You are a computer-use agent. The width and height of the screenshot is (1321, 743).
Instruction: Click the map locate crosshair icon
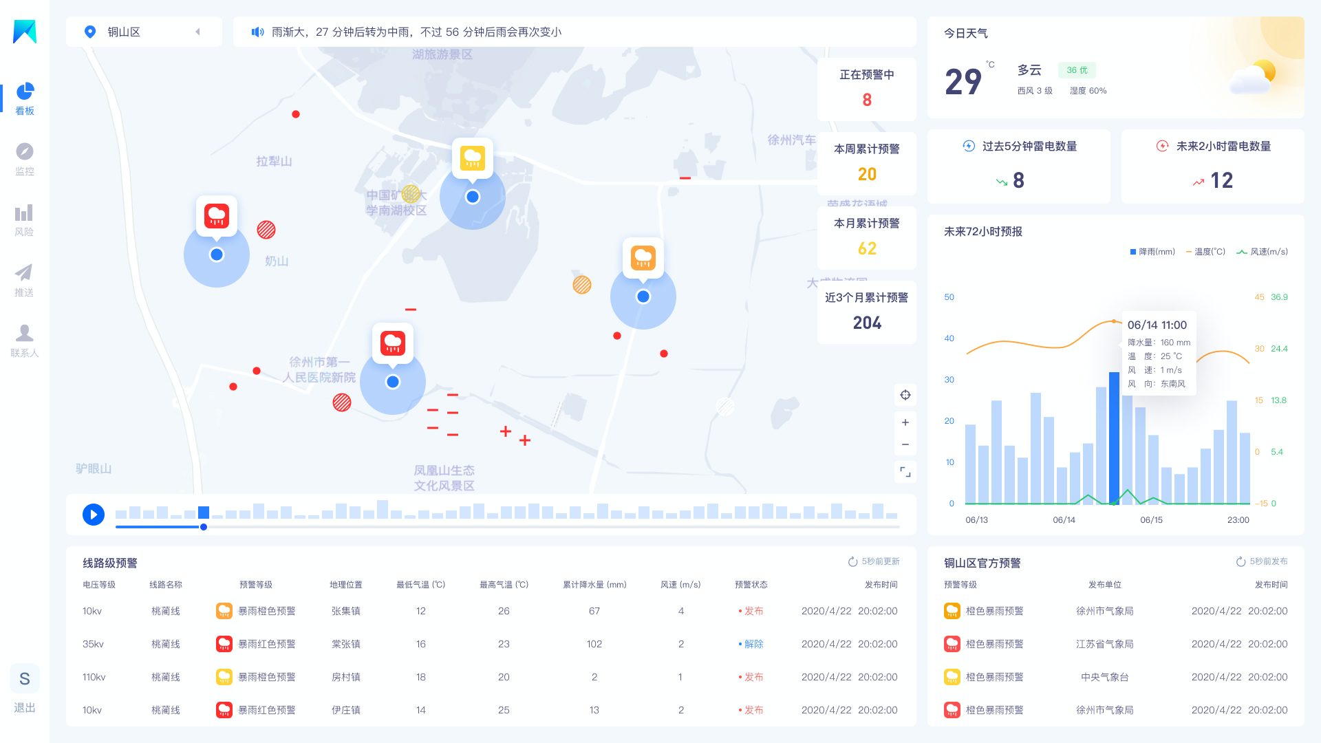pos(905,395)
